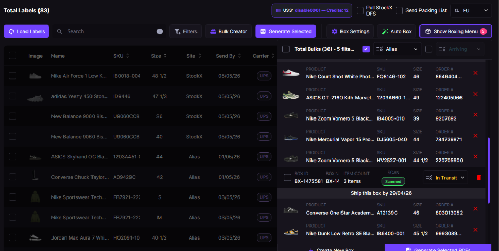Click the boxing panel vertical scrollbar

click(x=489, y=170)
